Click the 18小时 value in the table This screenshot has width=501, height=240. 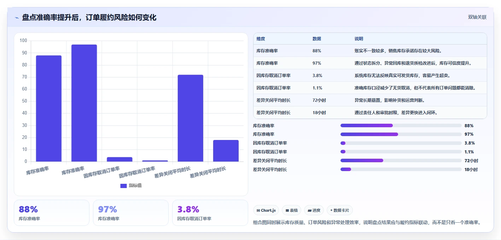[319, 113]
